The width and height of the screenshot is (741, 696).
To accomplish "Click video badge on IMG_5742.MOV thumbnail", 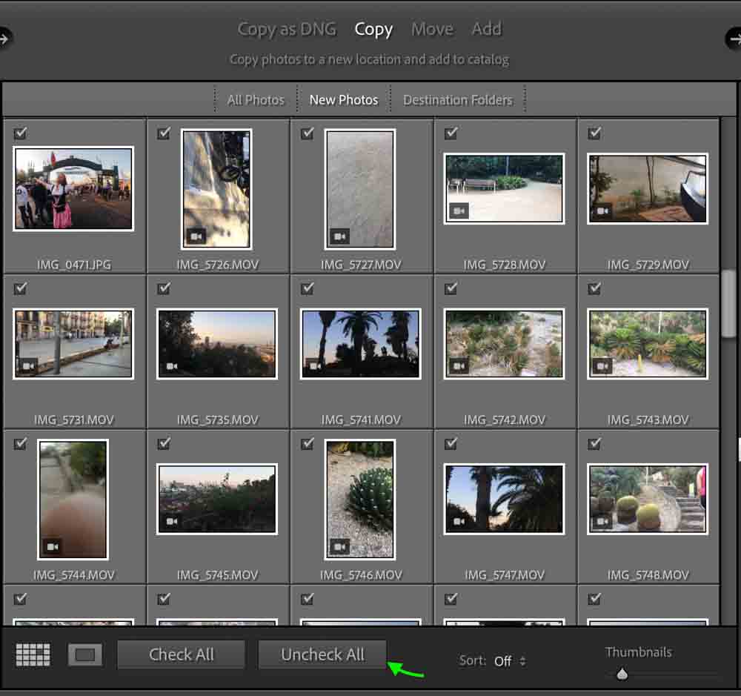I will [459, 366].
